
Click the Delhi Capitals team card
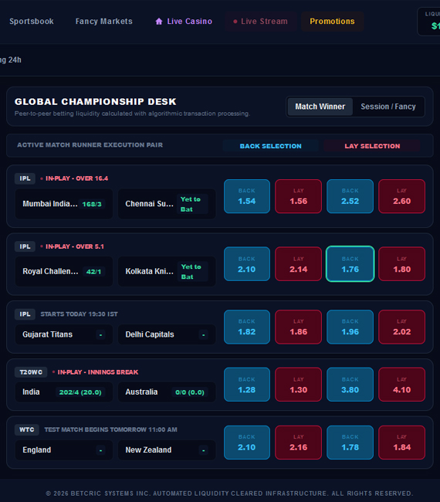point(167,334)
